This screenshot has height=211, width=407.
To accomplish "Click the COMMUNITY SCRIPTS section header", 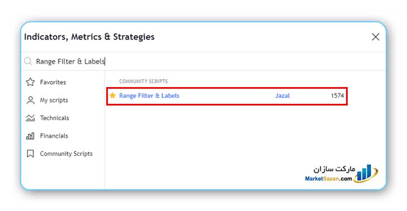I will pos(144,81).
